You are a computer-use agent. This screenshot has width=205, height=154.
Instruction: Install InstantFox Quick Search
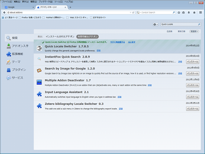point(192,62)
